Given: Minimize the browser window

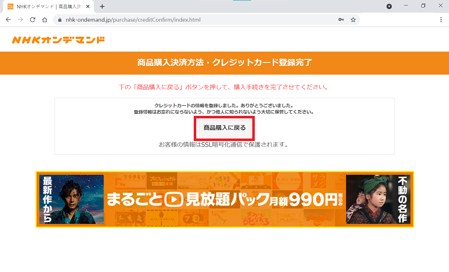Looking at the screenshot, I should click(x=406, y=6).
